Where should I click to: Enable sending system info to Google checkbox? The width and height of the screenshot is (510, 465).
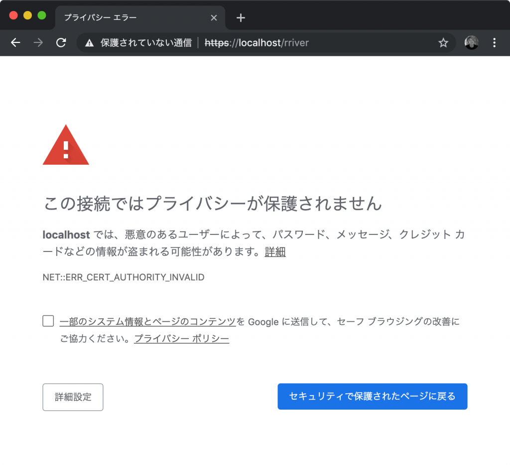coord(47,321)
